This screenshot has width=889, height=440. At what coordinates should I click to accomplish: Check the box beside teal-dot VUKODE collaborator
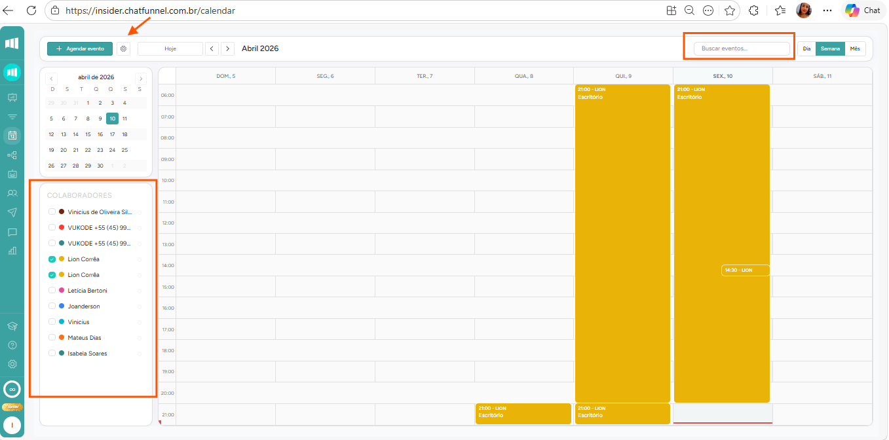point(52,244)
